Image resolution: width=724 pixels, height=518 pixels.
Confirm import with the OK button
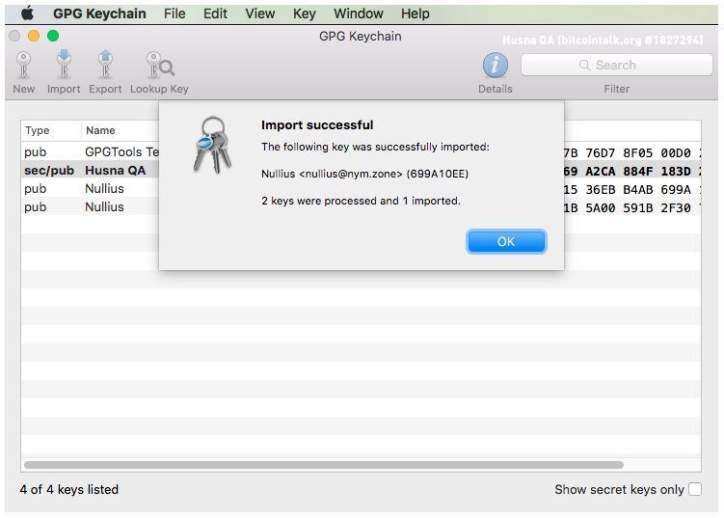506,242
